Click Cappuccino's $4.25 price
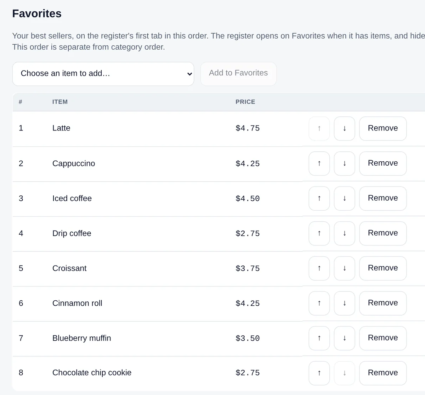Image resolution: width=425 pixels, height=395 pixels. tap(248, 164)
